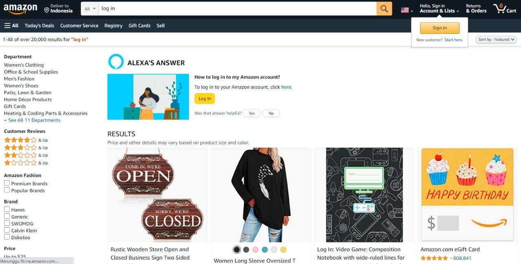Screen dimensions: 521x264
Task: Tick the Hanes brand checkbox
Action: [x=7, y=209]
